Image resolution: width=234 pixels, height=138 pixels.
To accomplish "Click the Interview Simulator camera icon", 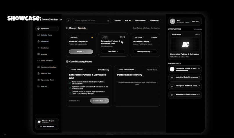I will pyautogui.click(x=39, y=67).
